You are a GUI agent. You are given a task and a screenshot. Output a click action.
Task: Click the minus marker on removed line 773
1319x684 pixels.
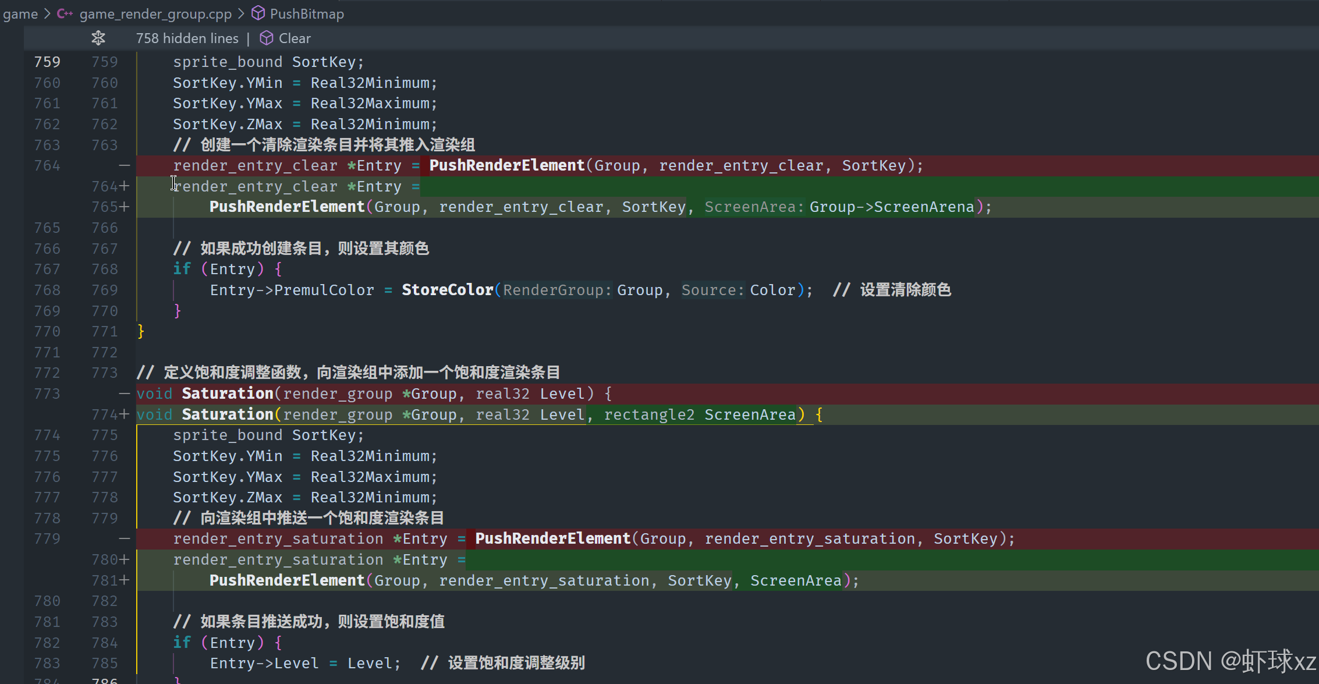pyautogui.click(x=124, y=394)
